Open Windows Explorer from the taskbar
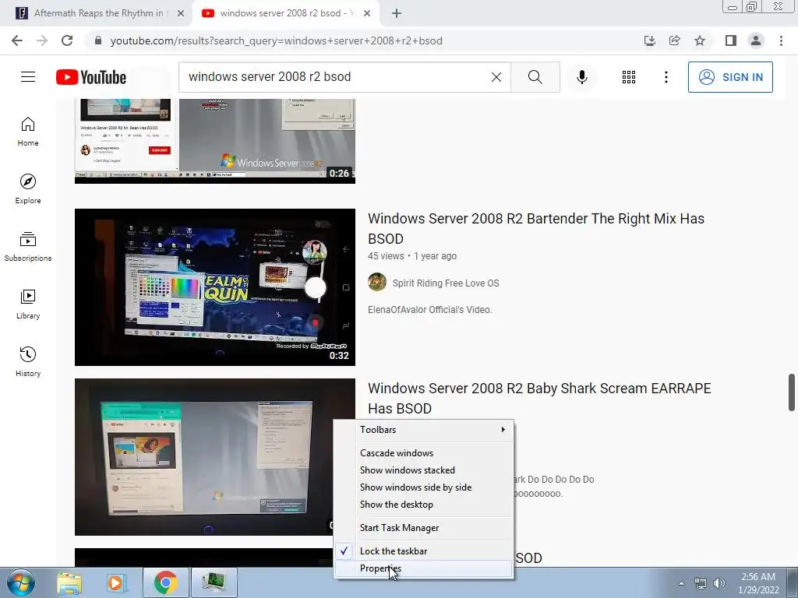The height and width of the screenshot is (598, 798). tap(69, 582)
